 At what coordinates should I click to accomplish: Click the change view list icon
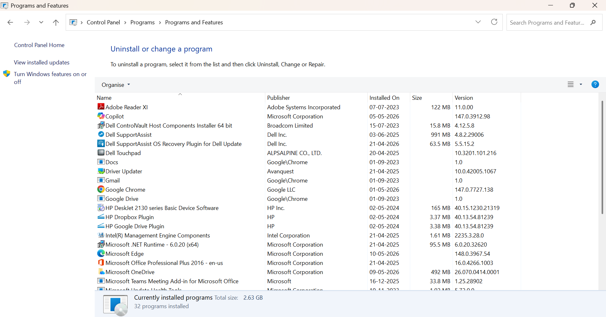tap(571, 84)
